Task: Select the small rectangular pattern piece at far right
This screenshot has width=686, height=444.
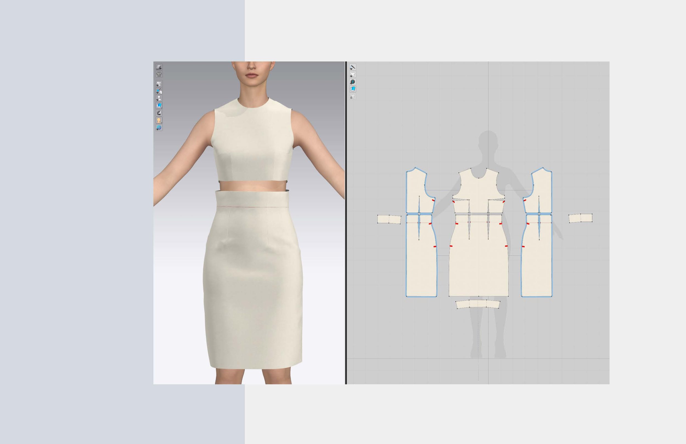Action: point(581,218)
